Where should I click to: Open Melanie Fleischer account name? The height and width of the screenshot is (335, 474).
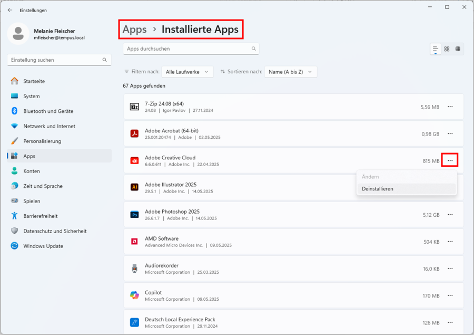click(54, 31)
